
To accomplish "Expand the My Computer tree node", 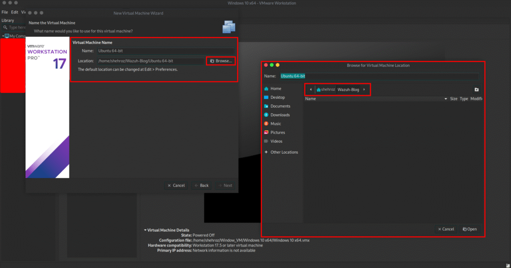I will pos(3,36).
